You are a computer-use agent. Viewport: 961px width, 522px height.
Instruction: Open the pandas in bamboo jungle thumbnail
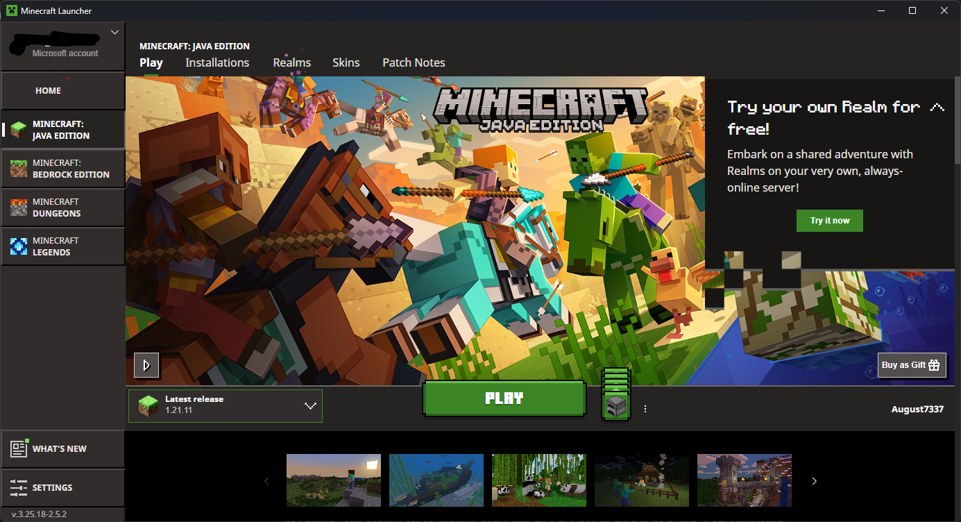coord(539,480)
